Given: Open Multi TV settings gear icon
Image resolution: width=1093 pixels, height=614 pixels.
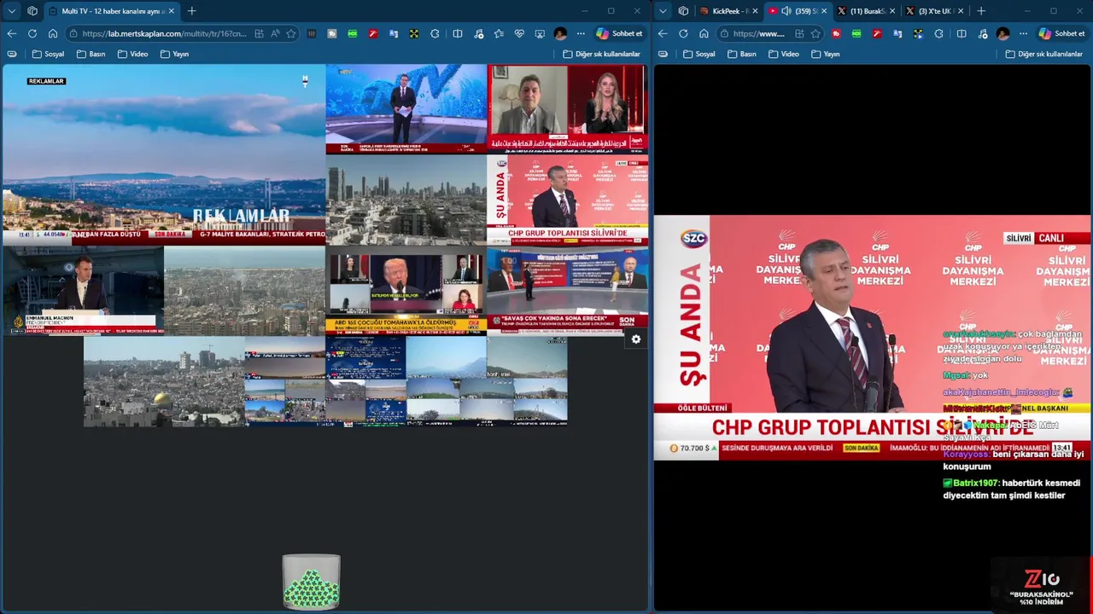Looking at the screenshot, I should (x=635, y=339).
